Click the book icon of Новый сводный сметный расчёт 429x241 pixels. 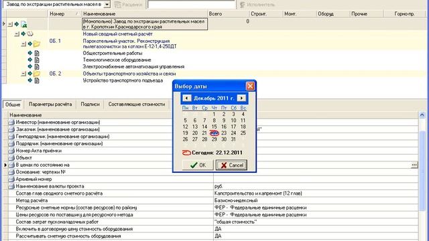(29, 34)
